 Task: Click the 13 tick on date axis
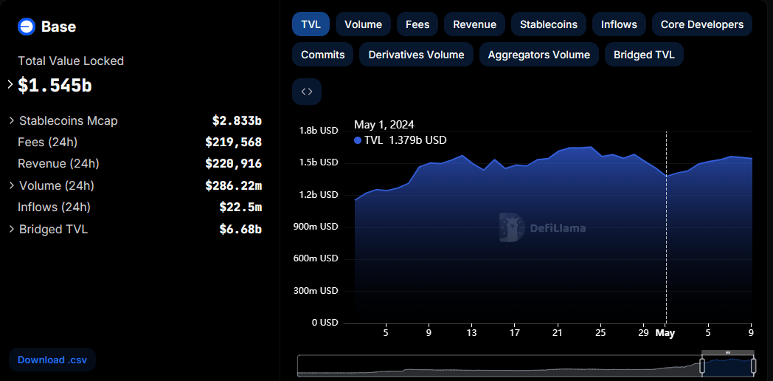(x=472, y=333)
